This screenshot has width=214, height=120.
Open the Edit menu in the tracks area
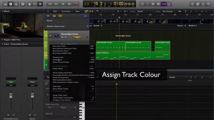tap(56, 11)
